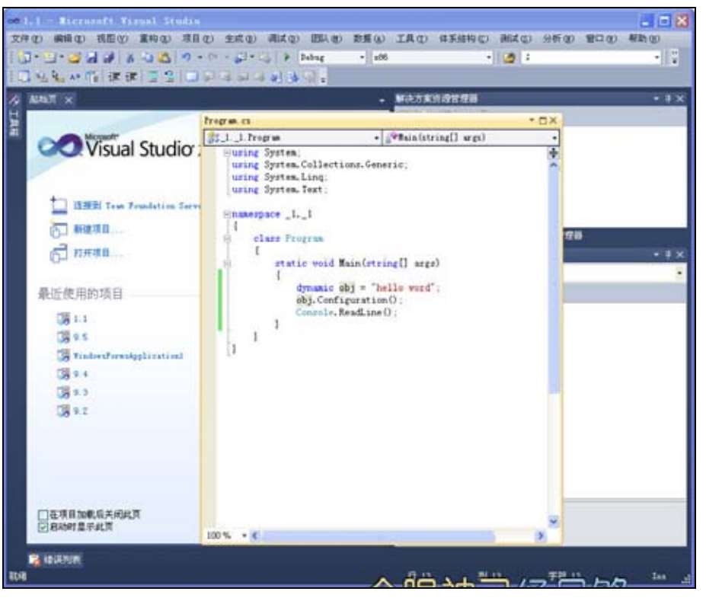Expand the Main(string[] args) member dropdown
The image size is (706, 601).
tap(554, 138)
